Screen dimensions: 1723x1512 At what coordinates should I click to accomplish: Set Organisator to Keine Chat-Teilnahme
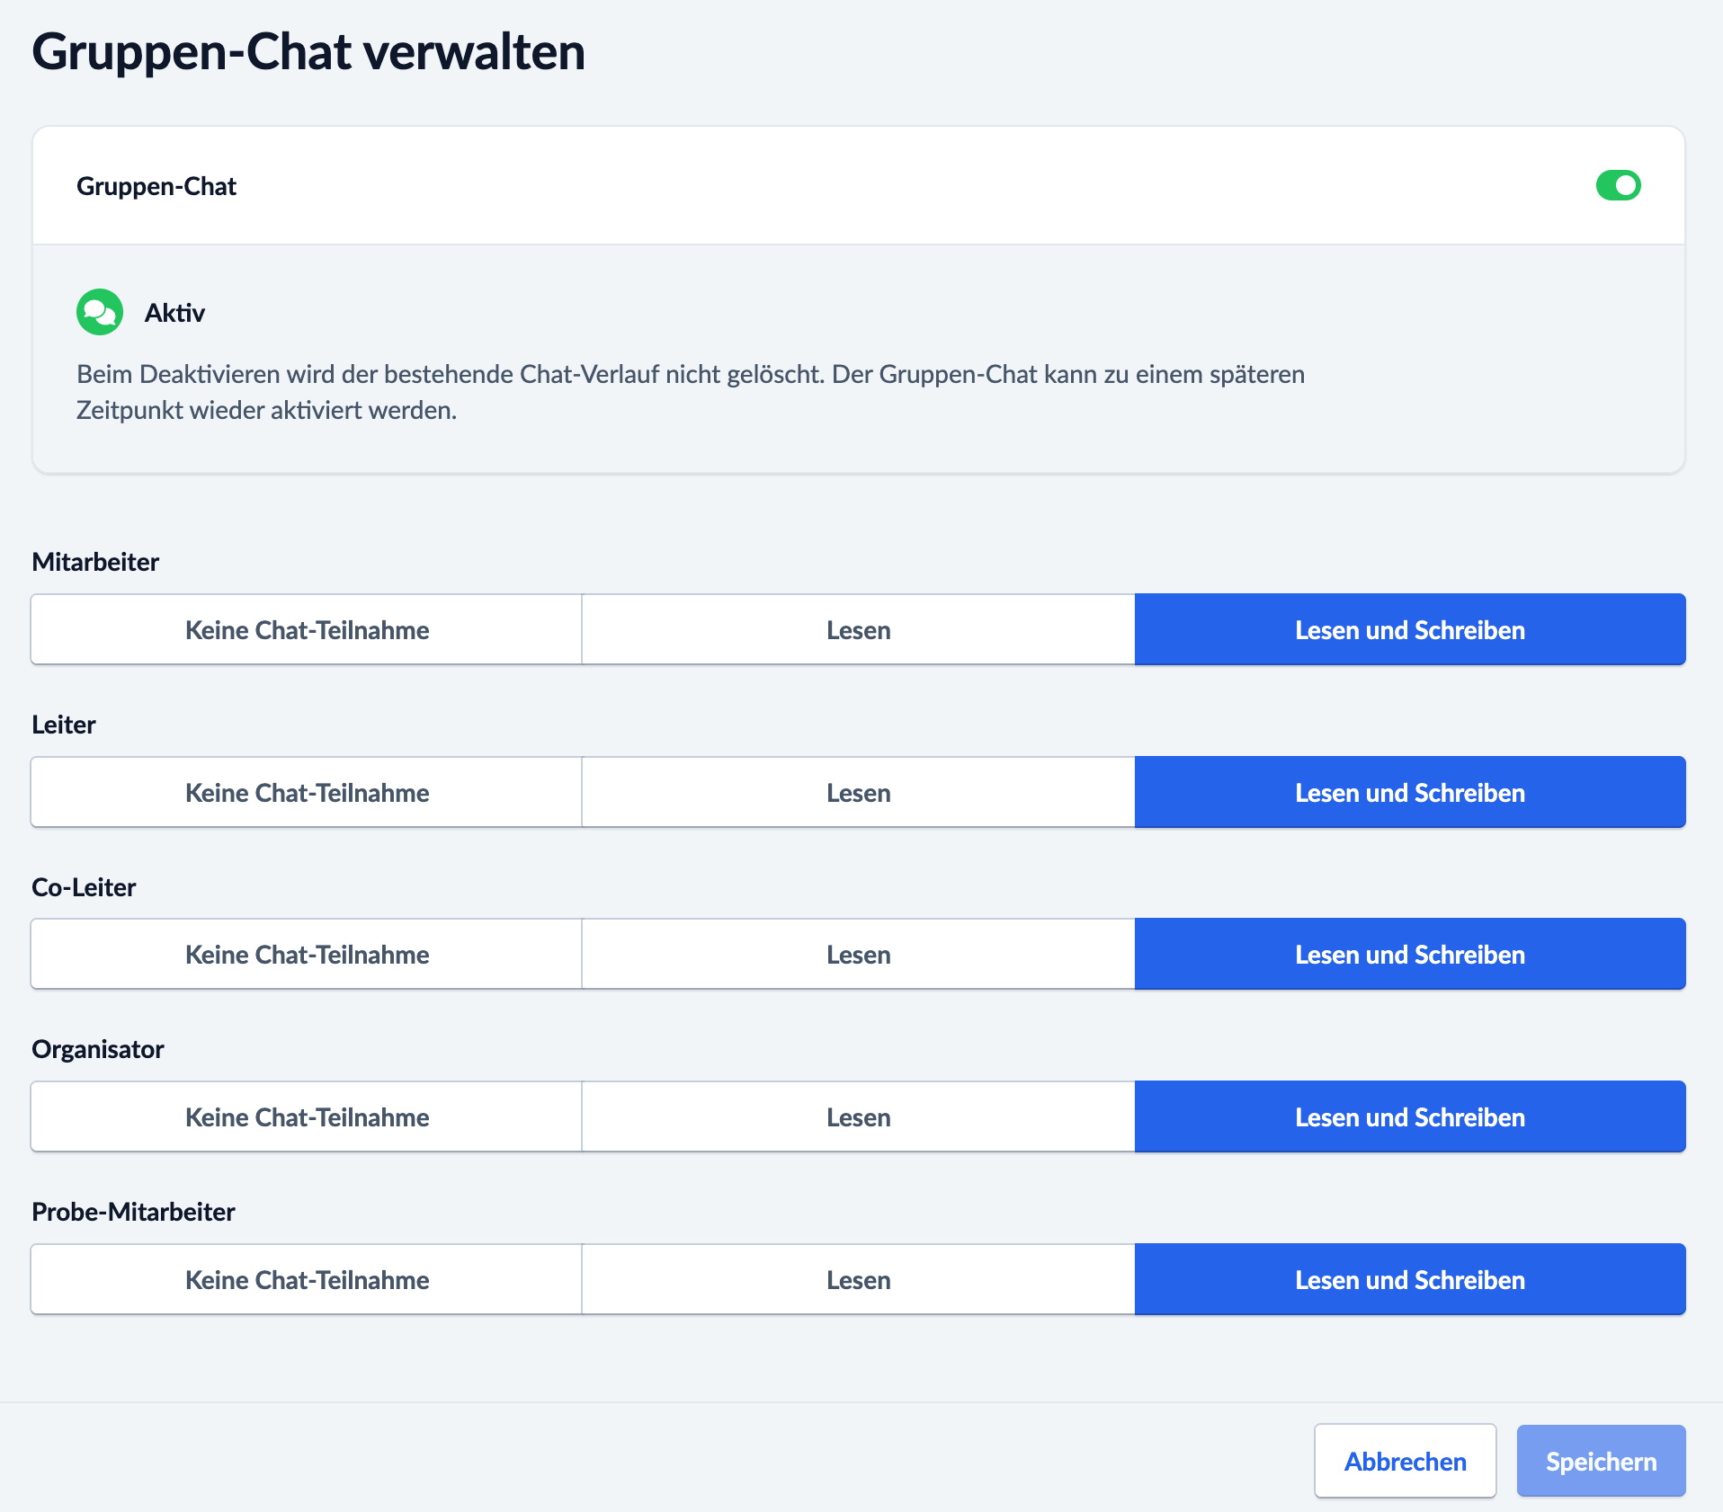pos(307,1116)
